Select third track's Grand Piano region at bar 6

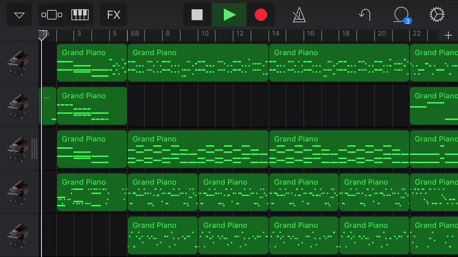coord(198,149)
